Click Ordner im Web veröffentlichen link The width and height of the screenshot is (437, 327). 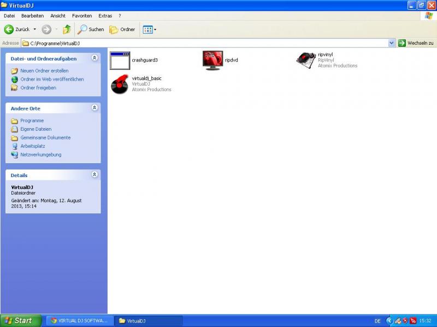52,79
